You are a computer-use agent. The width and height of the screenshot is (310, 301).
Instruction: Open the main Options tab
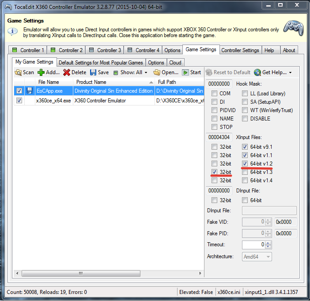coord(172,50)
